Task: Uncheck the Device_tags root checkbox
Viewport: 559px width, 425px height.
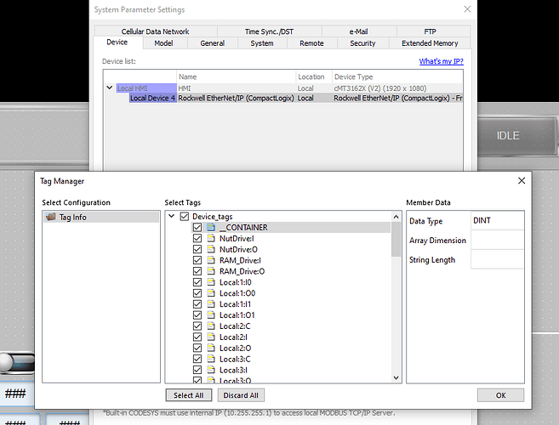Action: point(185,217)
